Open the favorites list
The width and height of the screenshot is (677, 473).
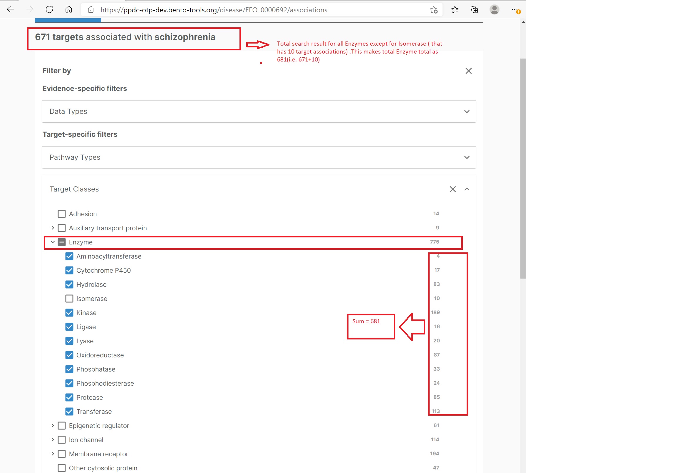click(455, 9)
